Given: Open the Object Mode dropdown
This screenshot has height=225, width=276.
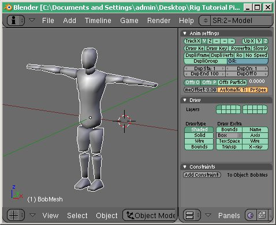Looking at the screenshot, I should point(150,215).
